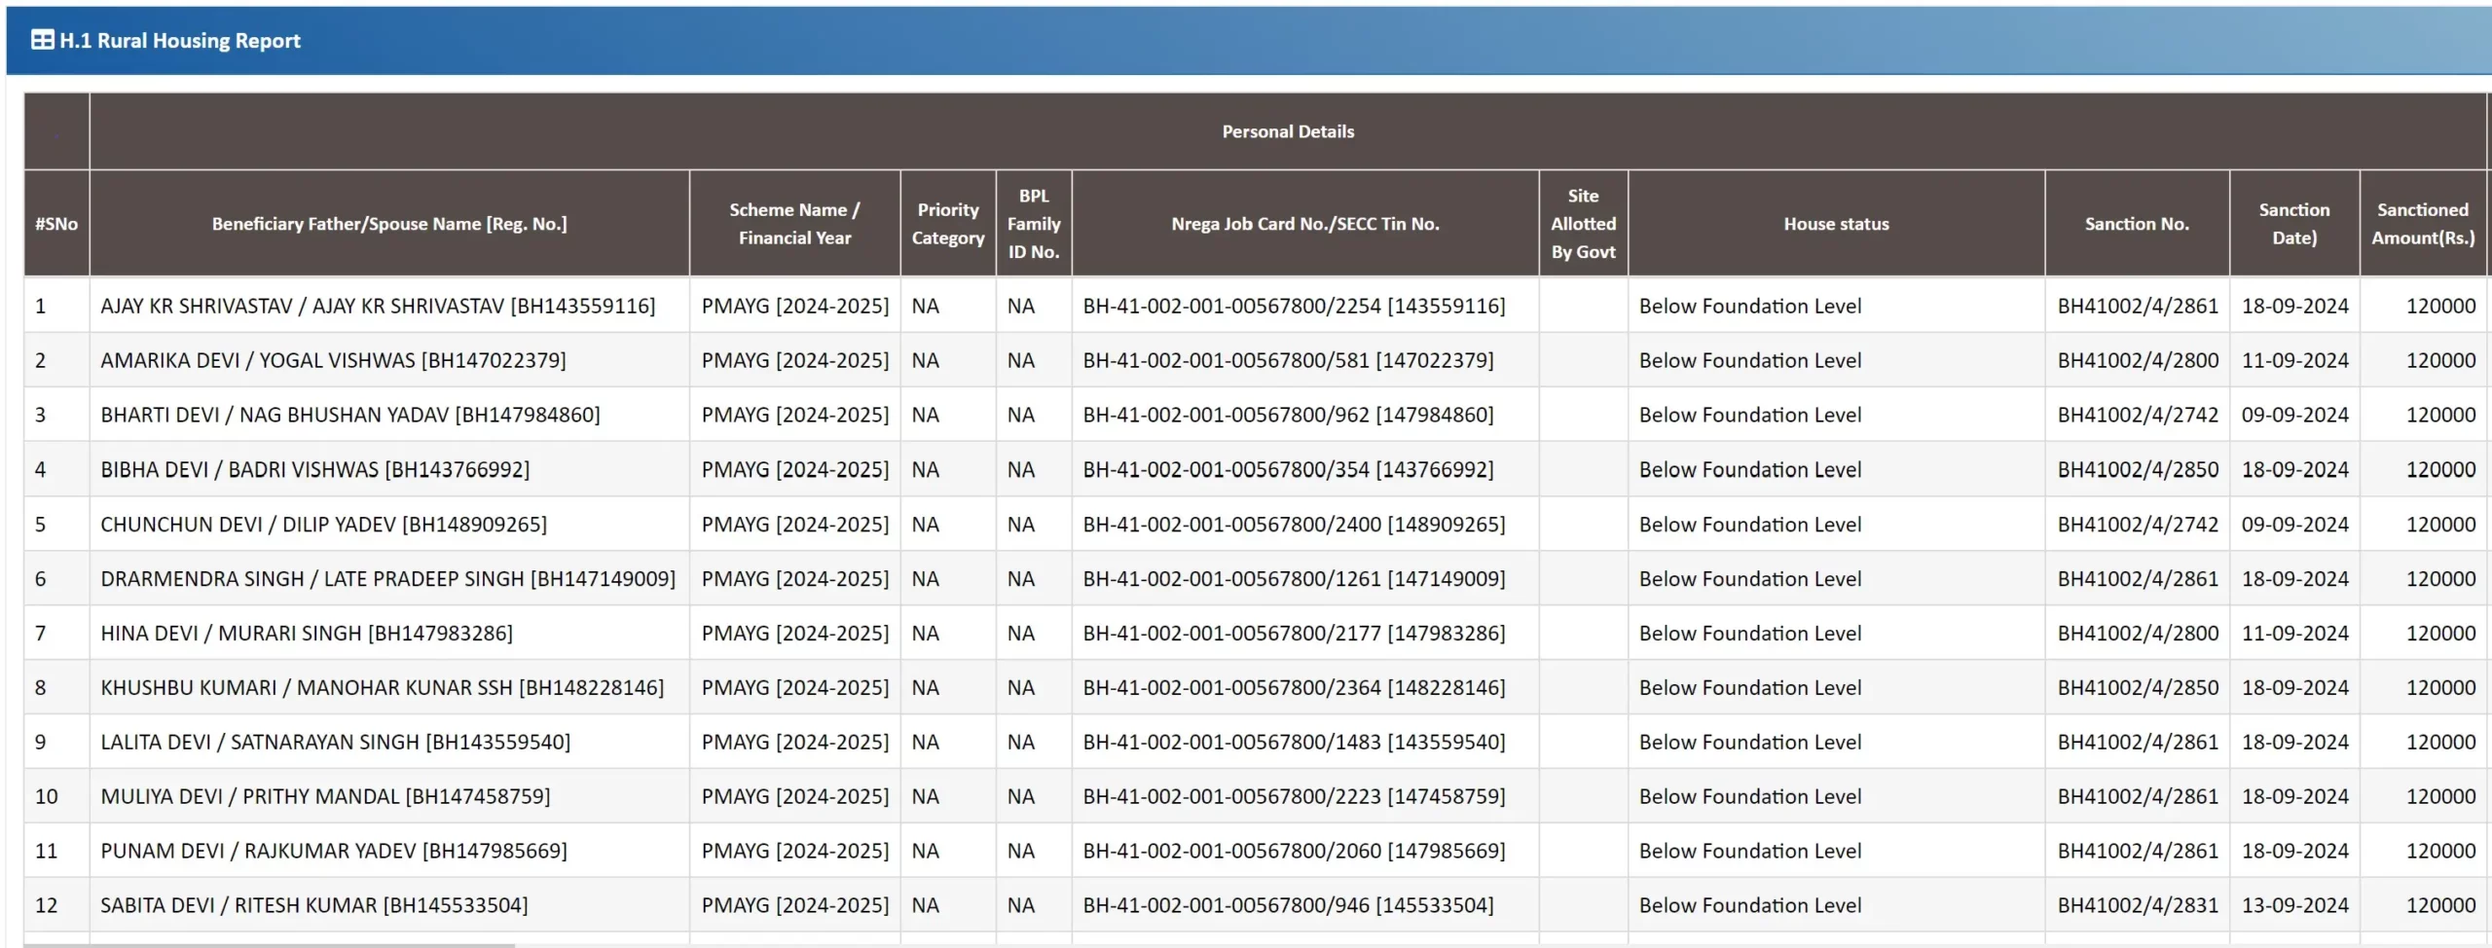Screen dimensions: 2492x948
Task: Click job card number ending 962 [147984860]
Action: tap(1288, 415)
